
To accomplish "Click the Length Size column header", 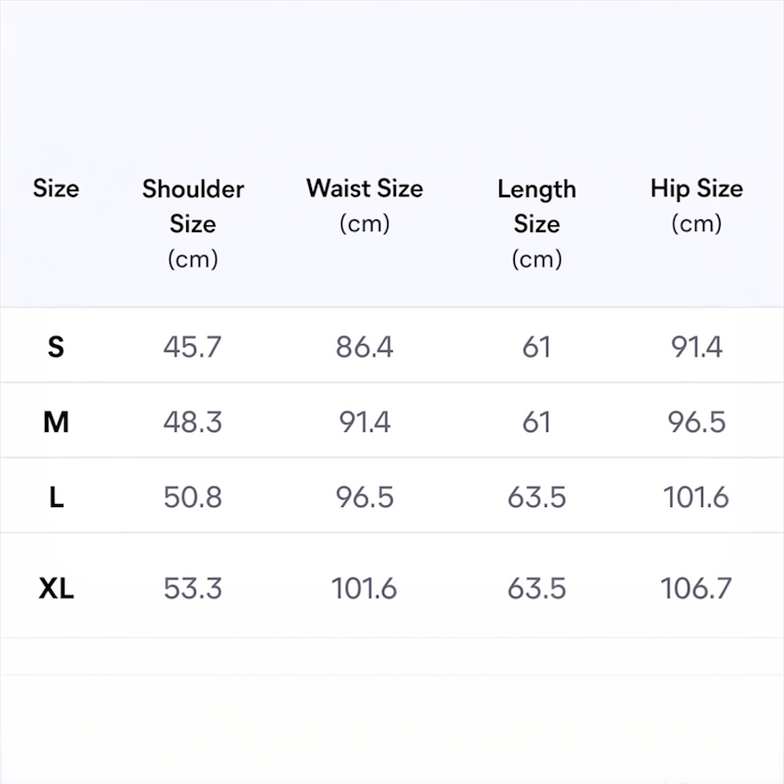I will (x=536, y=223).
